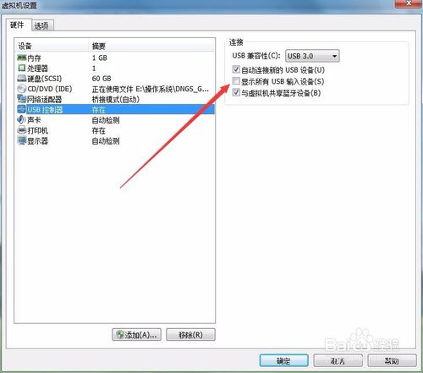Screen dimensions: 423x373
Task: Click the sound card (声卡) speaker icon
Action: coord(22,119)
